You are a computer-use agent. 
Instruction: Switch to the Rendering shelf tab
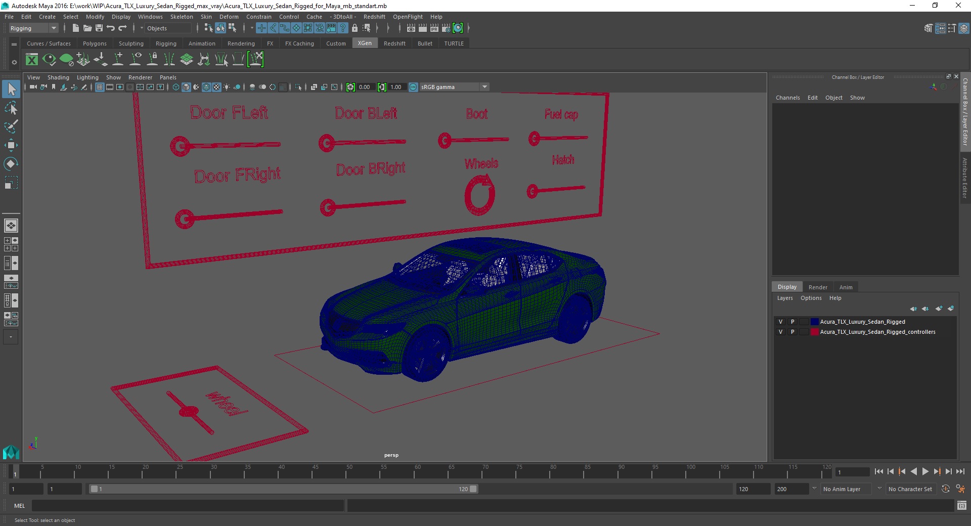241,43
